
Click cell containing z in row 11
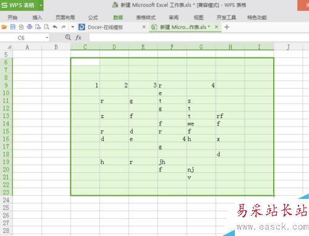coord(201,101)
